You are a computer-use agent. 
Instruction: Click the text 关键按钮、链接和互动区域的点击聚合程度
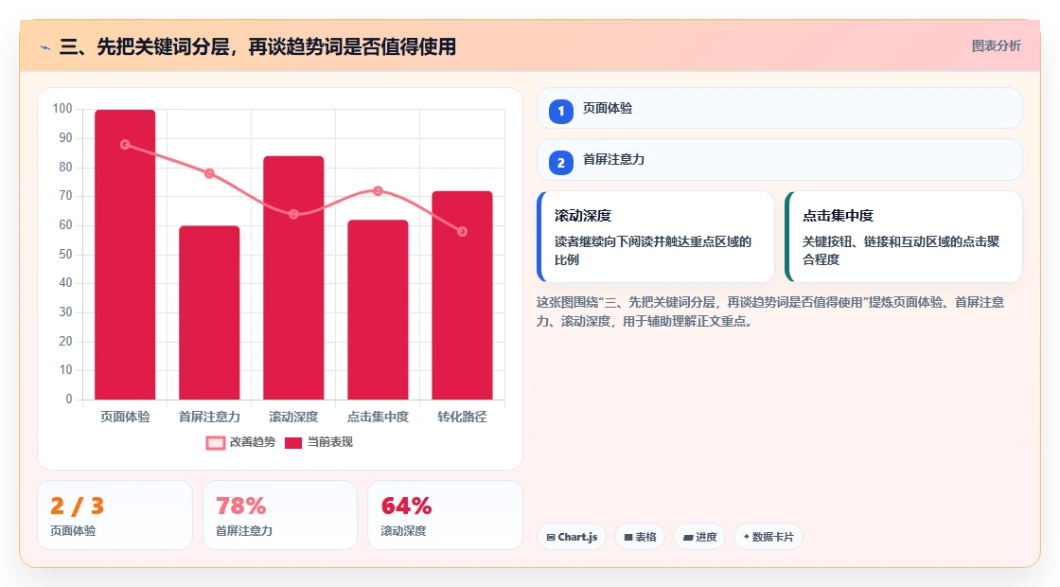901,251
